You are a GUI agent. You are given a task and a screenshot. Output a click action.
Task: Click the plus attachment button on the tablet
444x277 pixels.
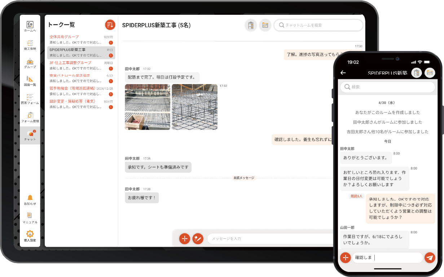[185, 238]
